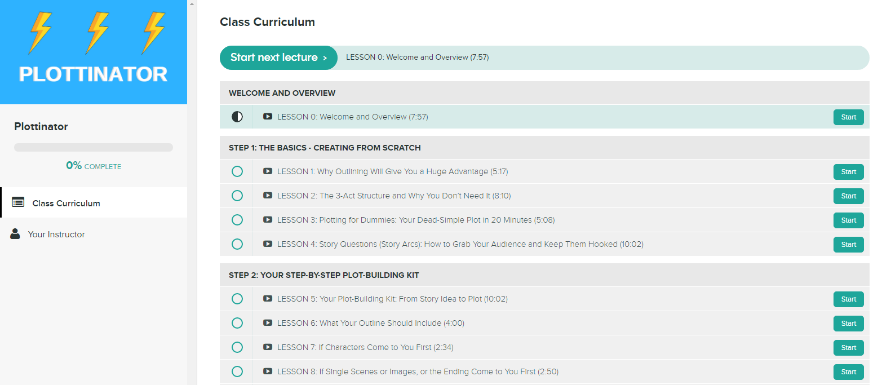Open LESSON 0: Welcome and Overview row title

[353, 117]
